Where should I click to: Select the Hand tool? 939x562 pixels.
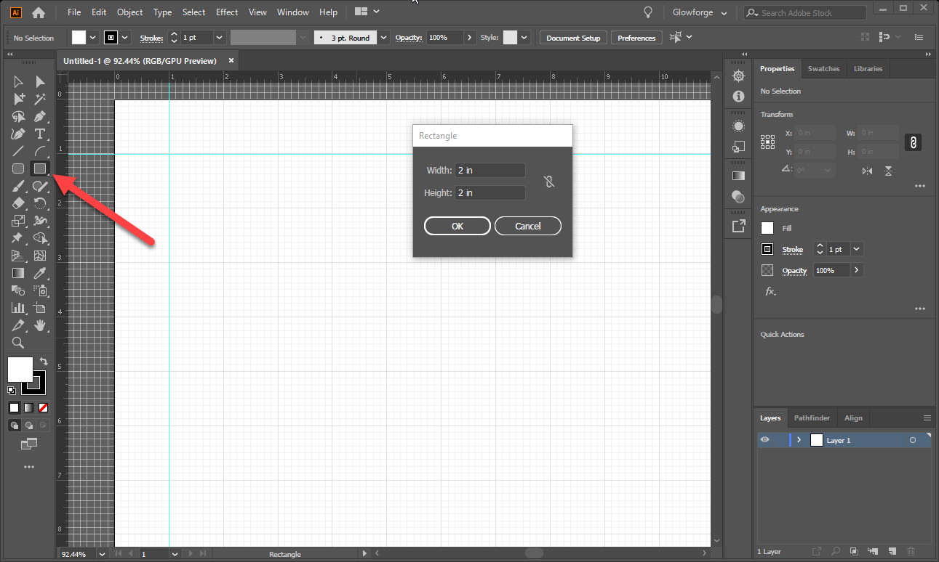click(x=40, y=325)
